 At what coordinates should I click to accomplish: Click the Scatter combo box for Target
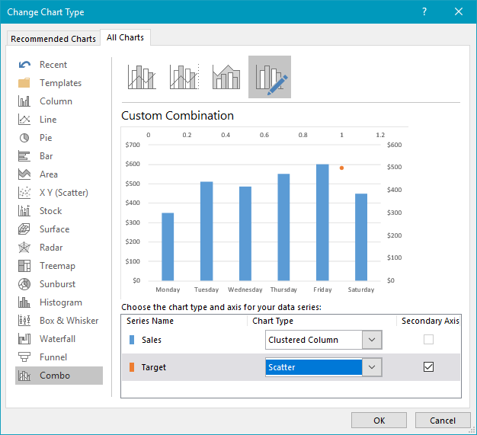[313, 367]
